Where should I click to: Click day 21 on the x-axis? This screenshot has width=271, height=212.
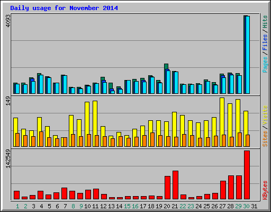click(175, 206)
